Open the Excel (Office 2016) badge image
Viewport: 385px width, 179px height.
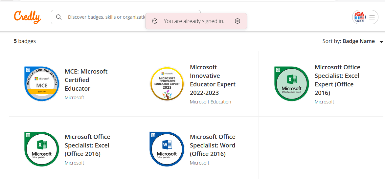pos(42,149)
